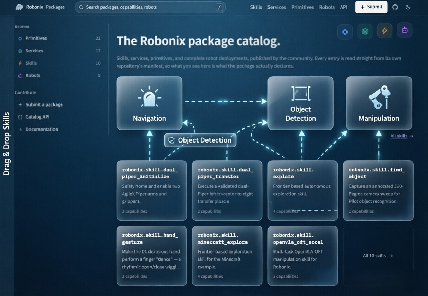
Task: Click the Manipulation robot arm icon
Action: pos(379,97)
